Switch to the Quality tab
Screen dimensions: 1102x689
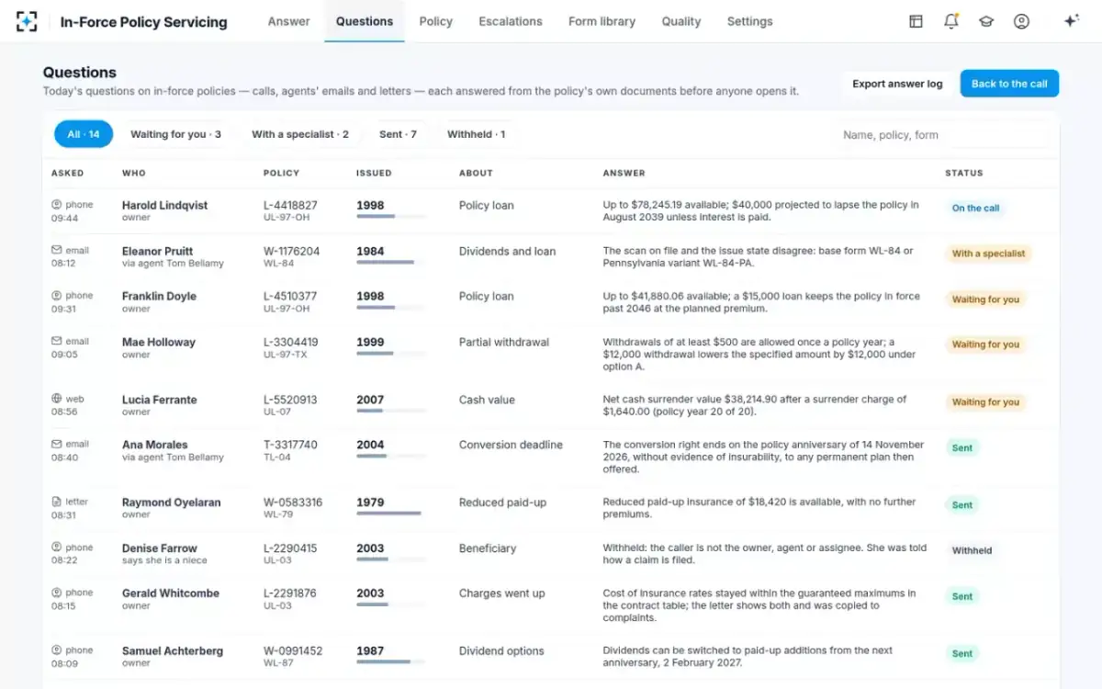[681, 21]
